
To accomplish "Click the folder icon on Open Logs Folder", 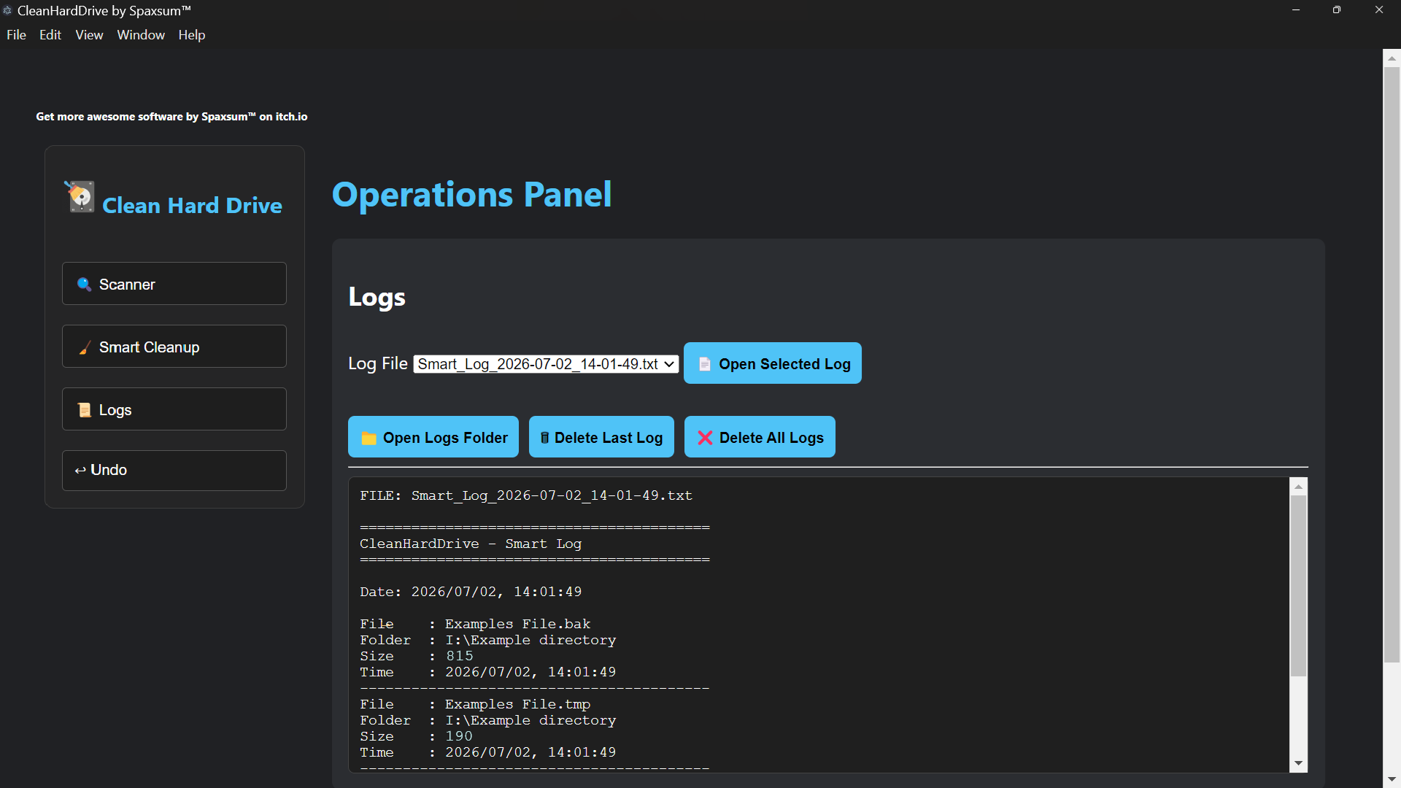I will 368,438.
